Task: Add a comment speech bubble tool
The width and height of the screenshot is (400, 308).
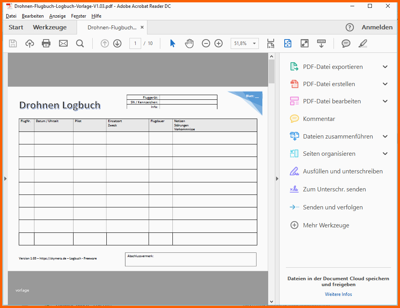Action: (346, 43)
